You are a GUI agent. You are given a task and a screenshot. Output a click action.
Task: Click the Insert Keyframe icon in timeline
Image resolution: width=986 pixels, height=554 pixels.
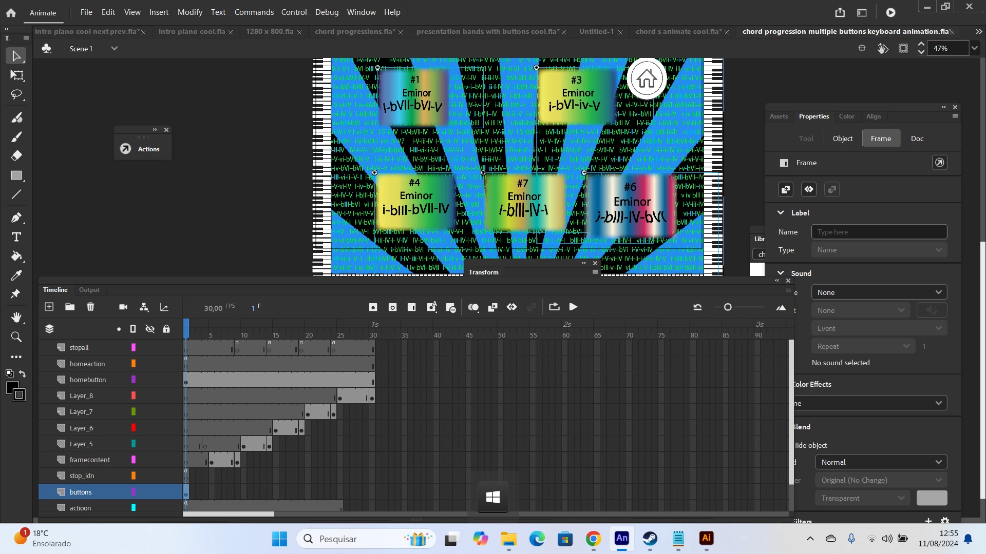point(373,307)
